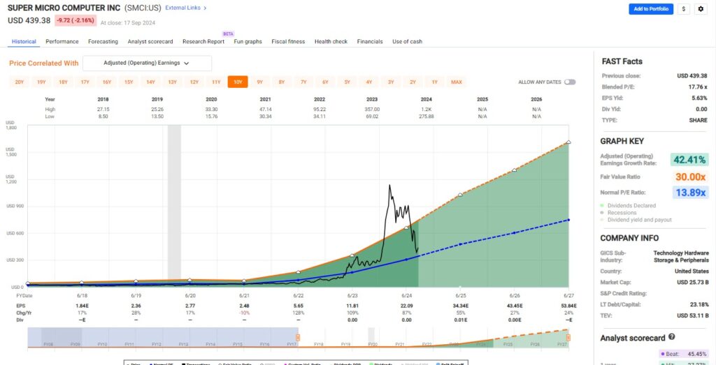Click the Dividends Declared legend entry
Screen dimensions: 716x365
coord(629,205)
